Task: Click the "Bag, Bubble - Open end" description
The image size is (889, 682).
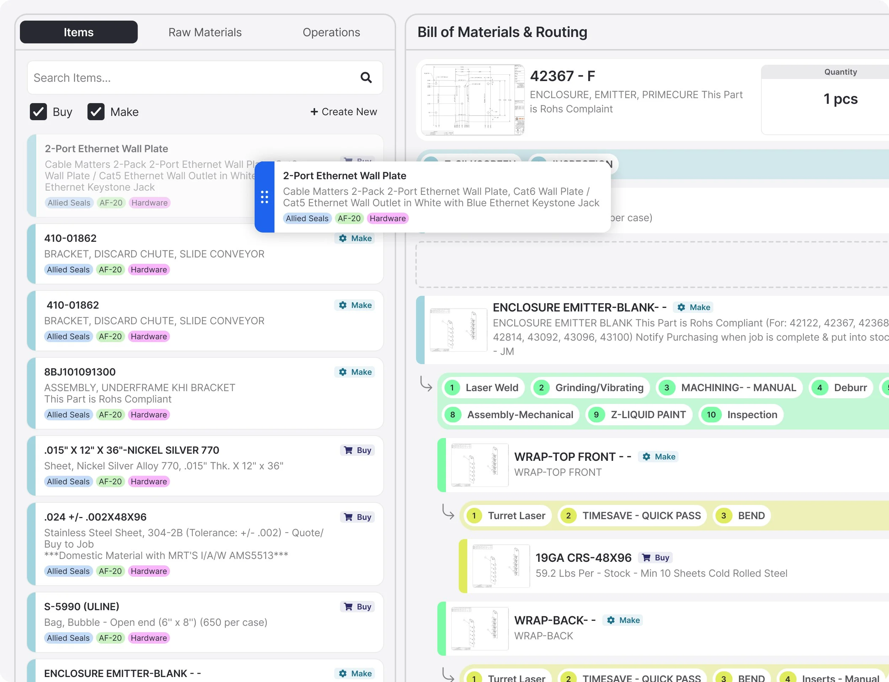Action: coord(156,622)
